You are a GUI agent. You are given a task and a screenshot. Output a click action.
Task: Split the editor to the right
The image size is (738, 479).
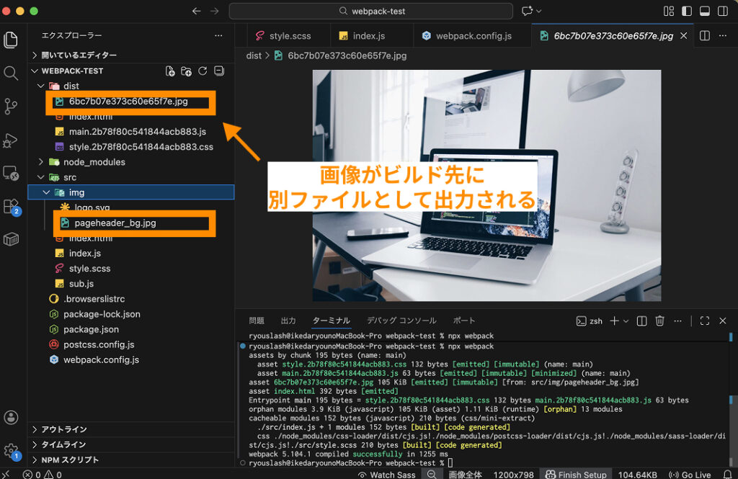(x=705, y=36)
